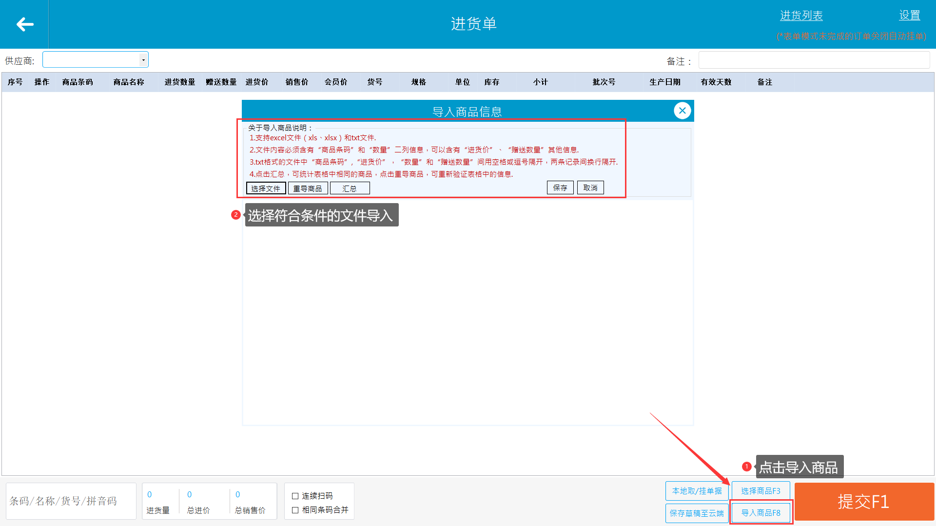Select the 商品名称 column header
This screenshot has width=936, height=526.
(129, 82)
